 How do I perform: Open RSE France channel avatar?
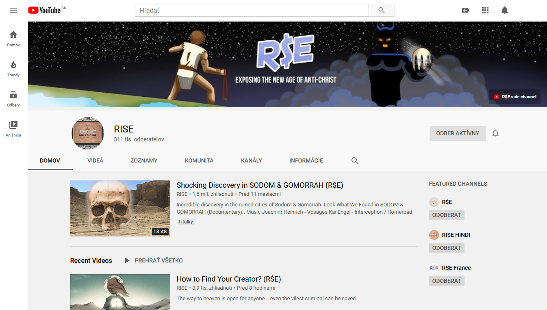pyautogui.click(x=434, y=268)
